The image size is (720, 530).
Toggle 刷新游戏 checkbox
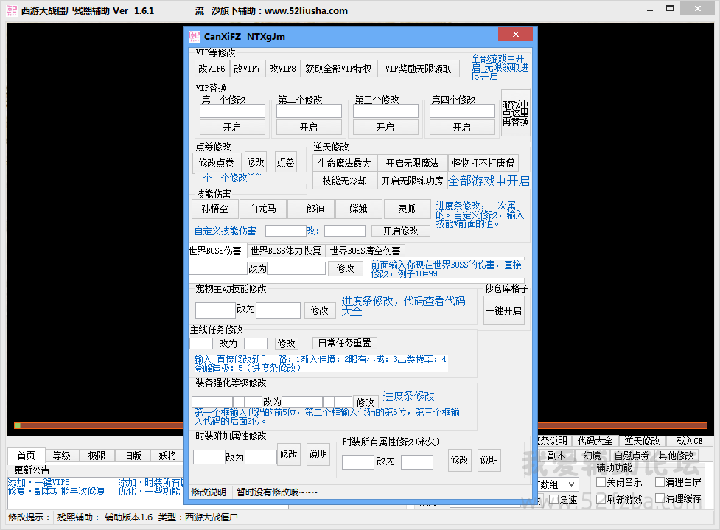619,499
